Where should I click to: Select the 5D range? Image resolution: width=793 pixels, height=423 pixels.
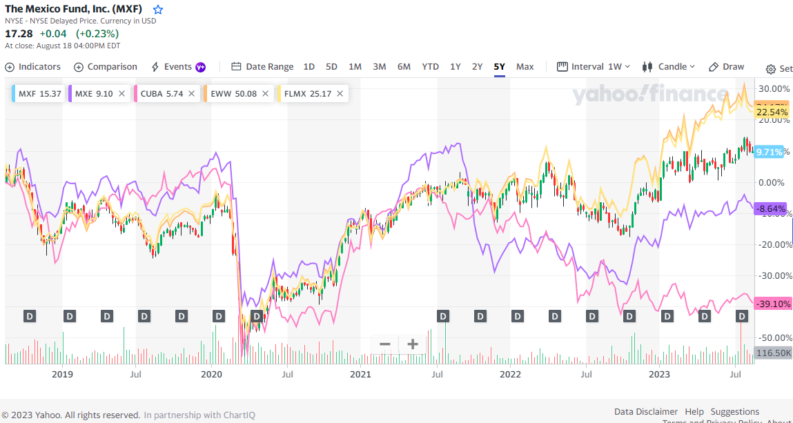[x=331, y=67]
